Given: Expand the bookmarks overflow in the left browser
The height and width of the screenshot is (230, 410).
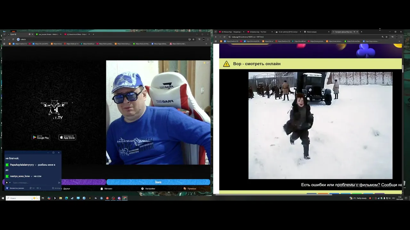Looking at the screenshot, I should click(206, 44).
